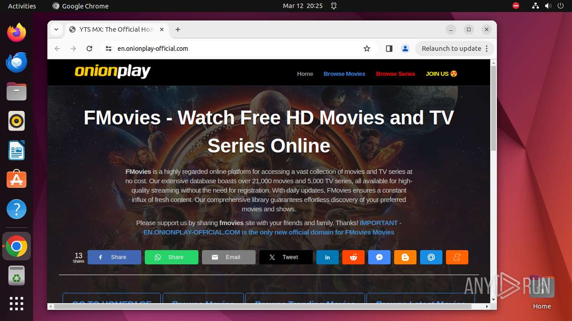Image resolution: width=572 pixels, height=321 pixels.
Task: Launch LibreOffice Writer from the dock
Action: pyautogui.click(x=17, y=150)
